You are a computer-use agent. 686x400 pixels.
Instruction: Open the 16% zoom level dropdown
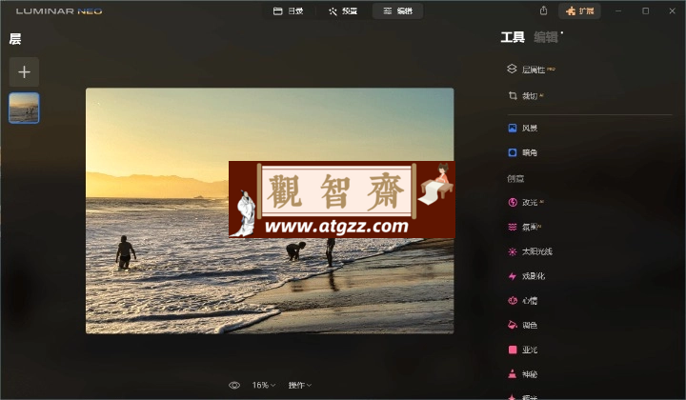tap(263, 385)
